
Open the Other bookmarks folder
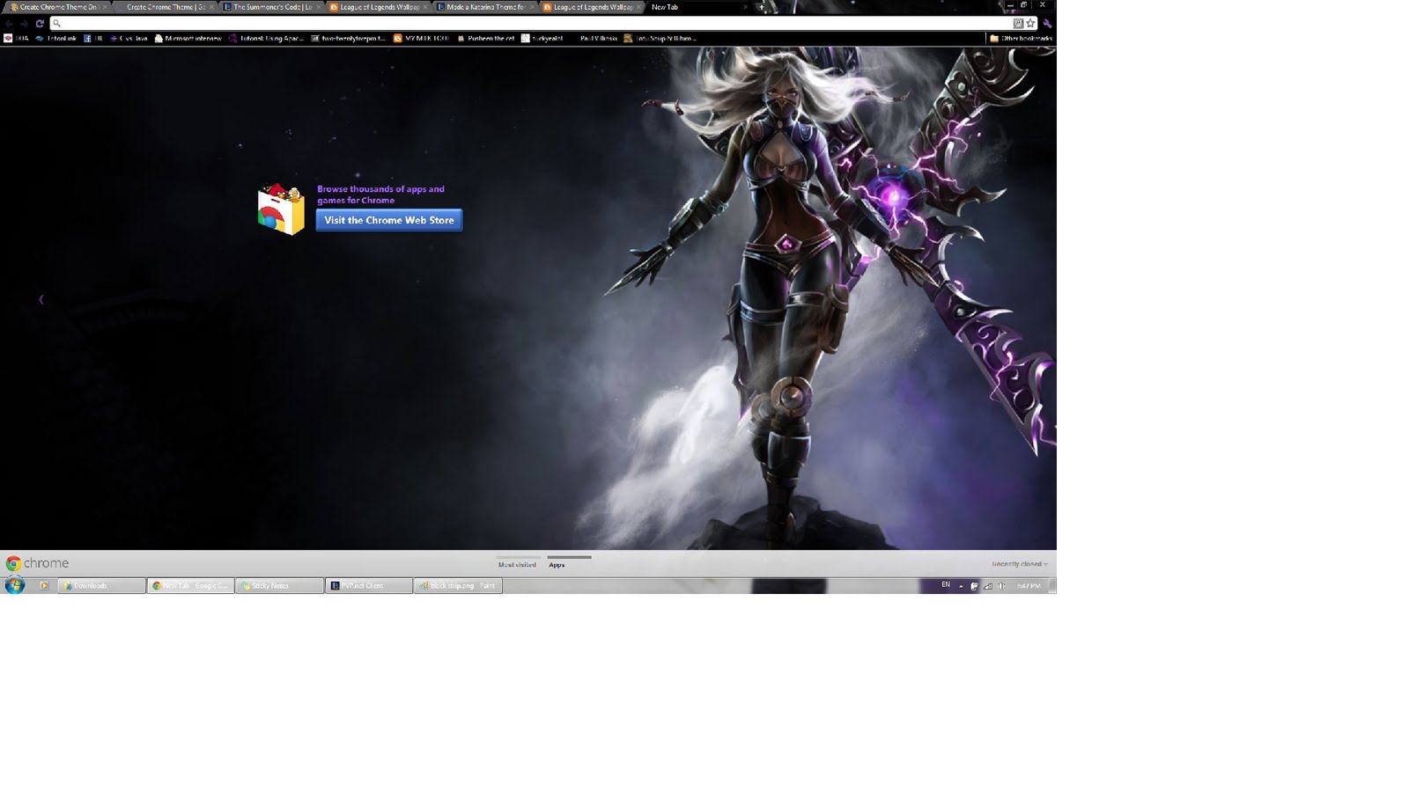pos(1022,39)
